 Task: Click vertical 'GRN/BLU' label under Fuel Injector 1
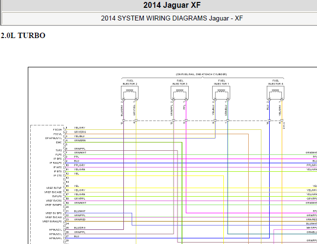click(x=226, y=110)
